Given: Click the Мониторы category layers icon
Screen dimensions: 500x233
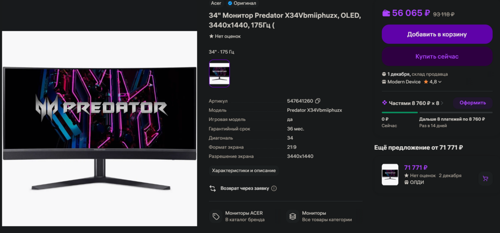Looking at the screenshot, I should point(292,216).
